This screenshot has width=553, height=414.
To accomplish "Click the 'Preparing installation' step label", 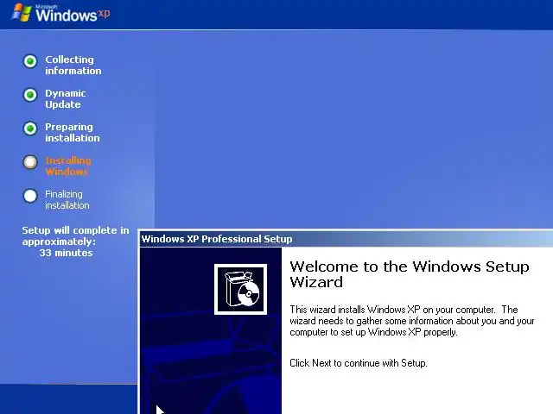I will coord(73,132).
